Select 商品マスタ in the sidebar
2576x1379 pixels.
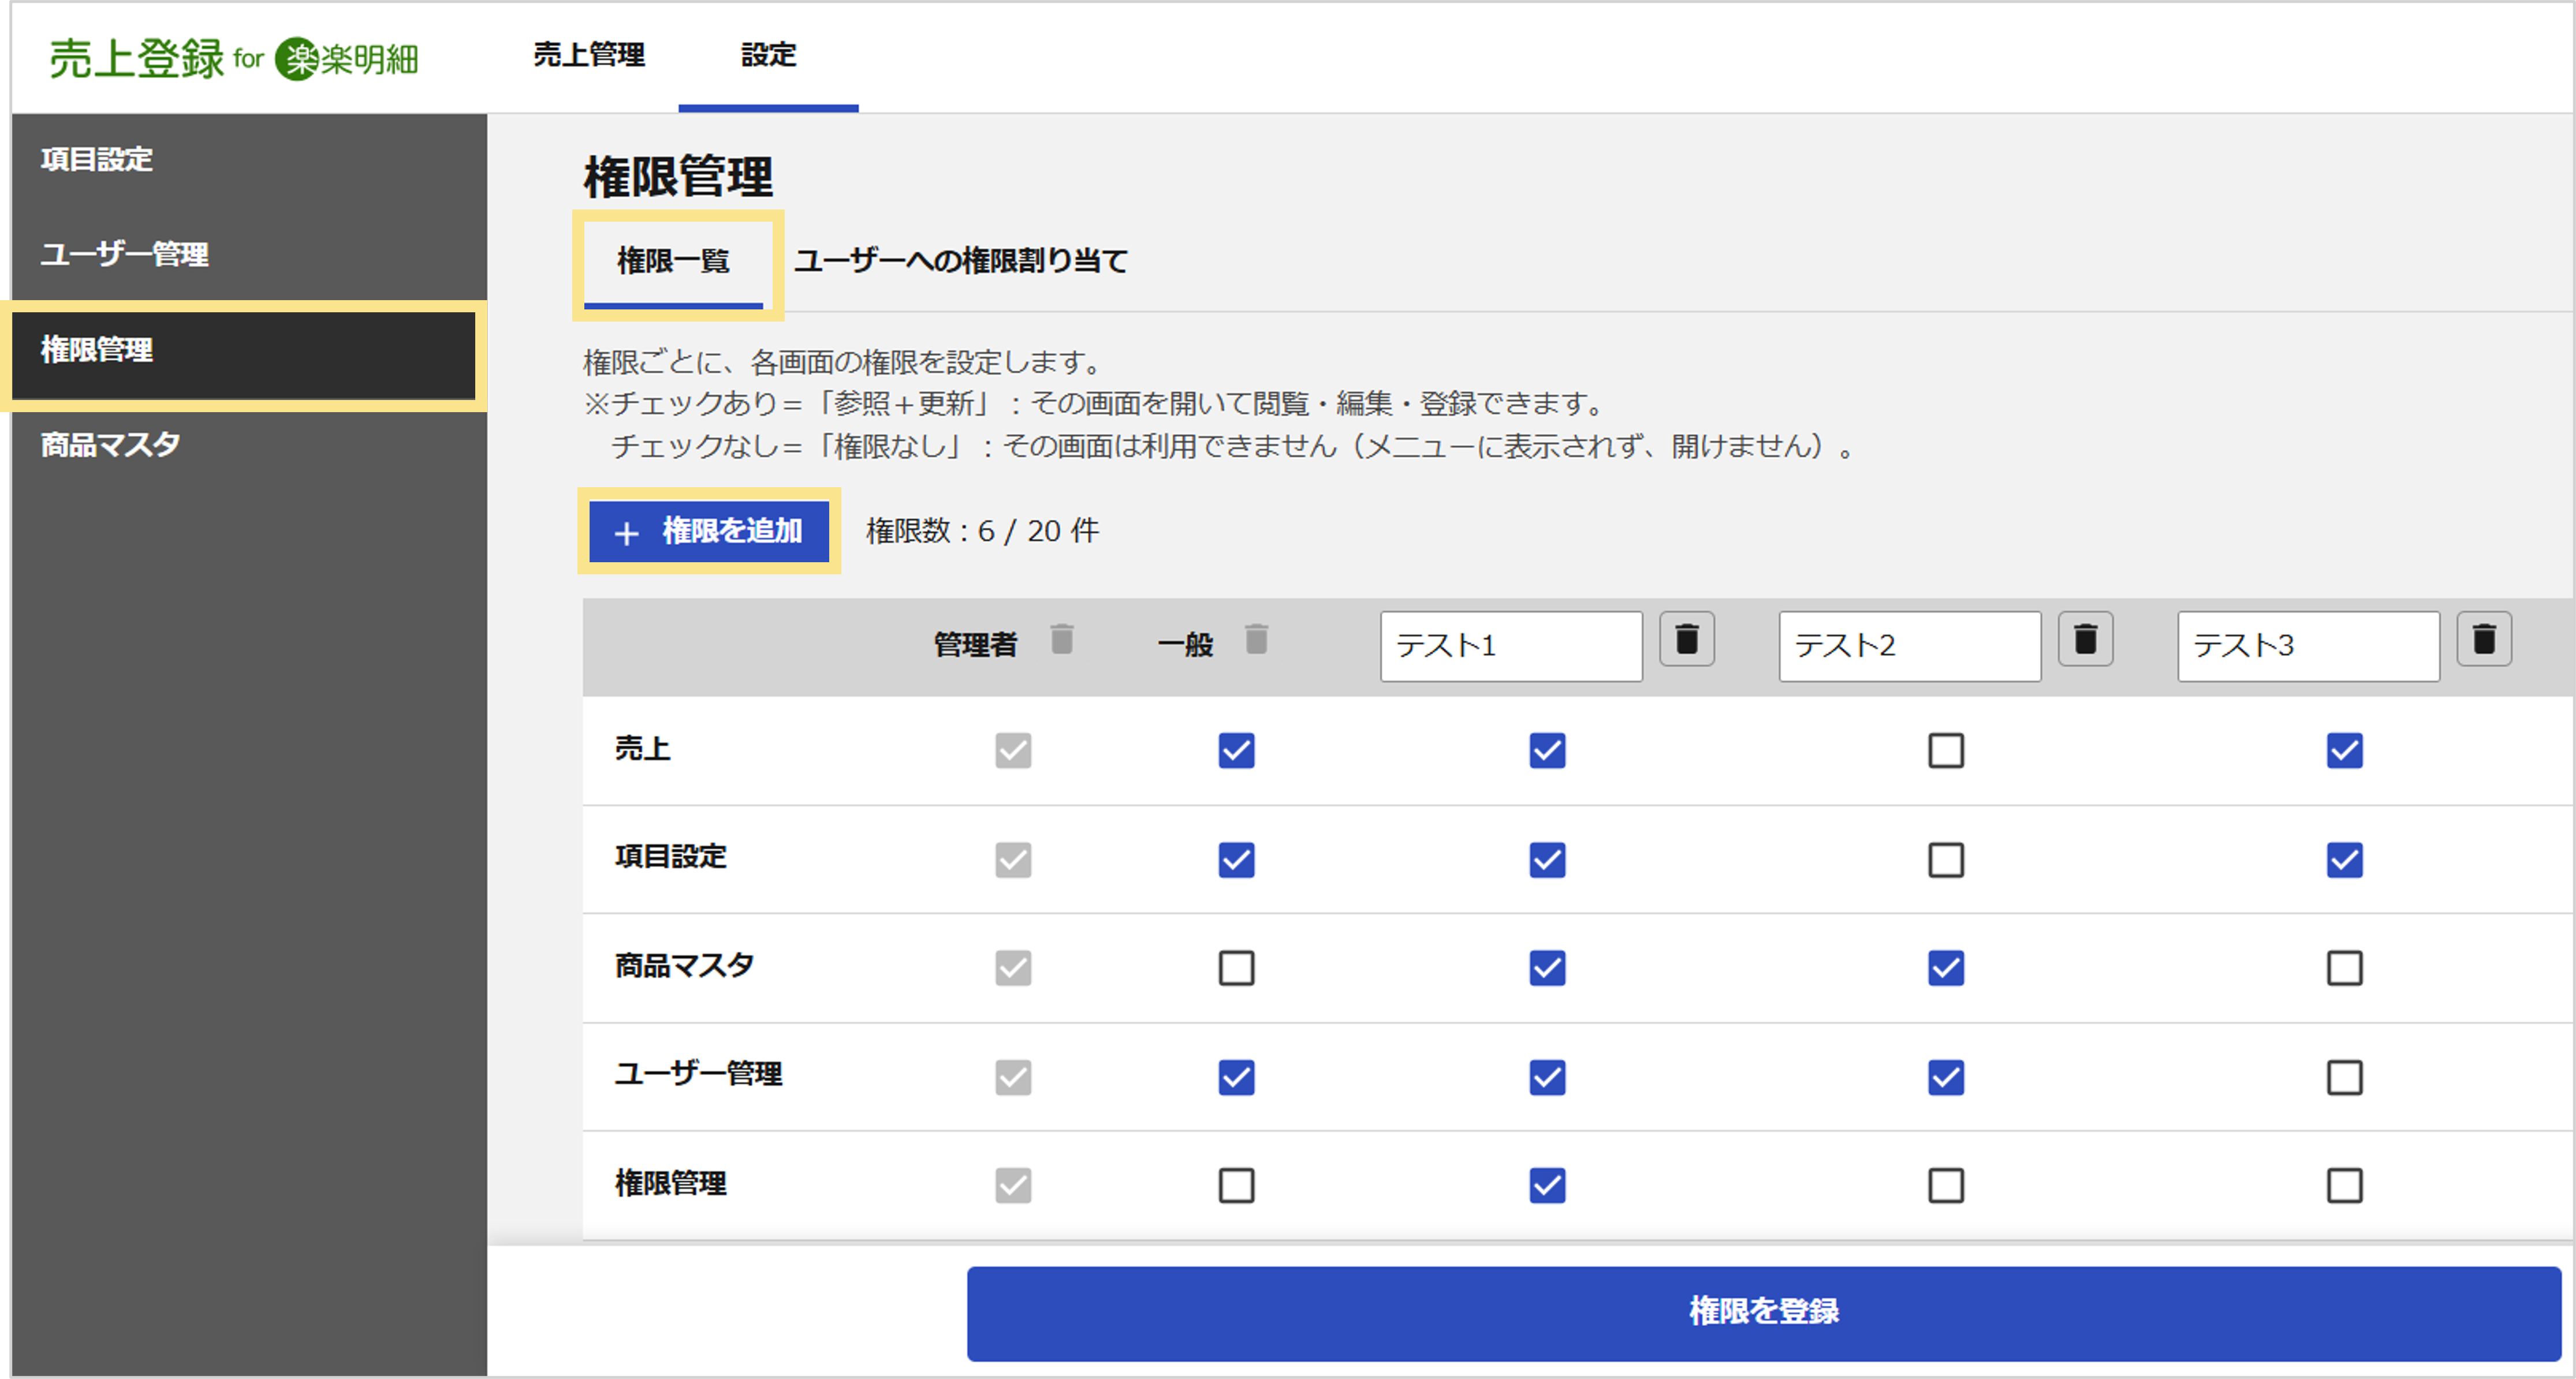coord(249,444)
